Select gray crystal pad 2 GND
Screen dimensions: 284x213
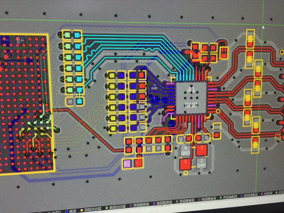[202, 163]
